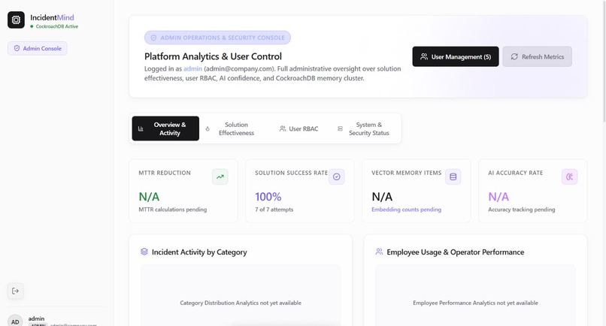
Task: Click the Vector Memory Items database icon
Action: coord(453,177)
